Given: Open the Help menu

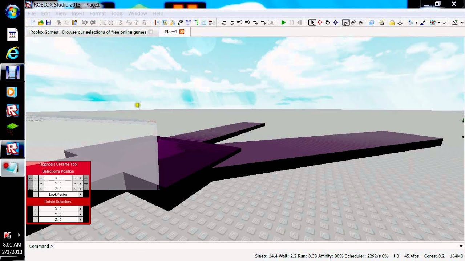Looking at the screenshot, I should [x=158, y=13].
